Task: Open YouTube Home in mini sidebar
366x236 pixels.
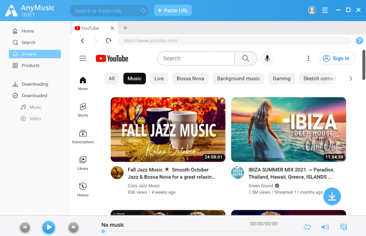Action: coord(83,84)
